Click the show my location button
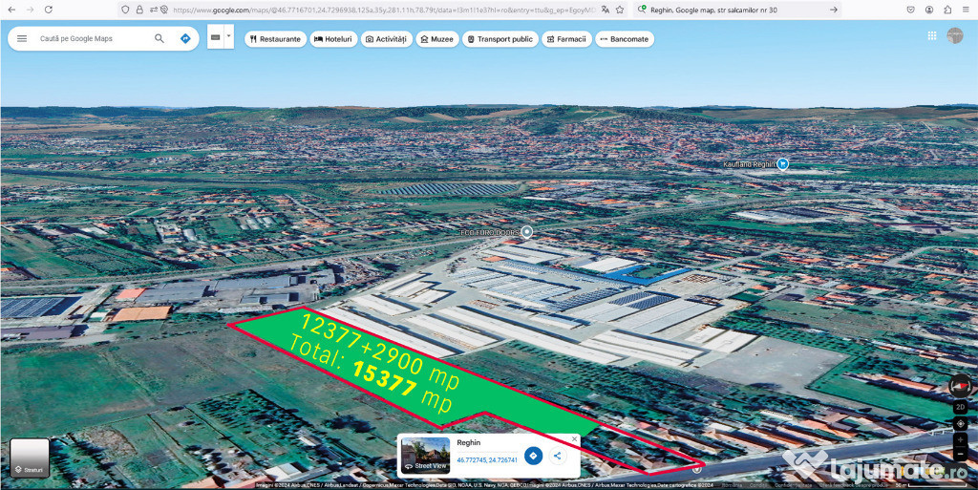978x490 pixels. (x=960, y=423)
